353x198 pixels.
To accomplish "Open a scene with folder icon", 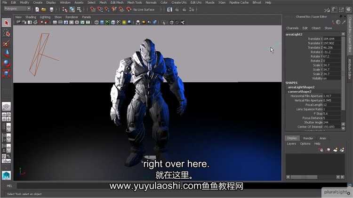I will (x=44, y=9).
